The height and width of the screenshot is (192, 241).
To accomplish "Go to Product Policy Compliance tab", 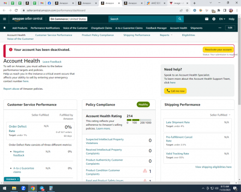I will pos(98,35).
